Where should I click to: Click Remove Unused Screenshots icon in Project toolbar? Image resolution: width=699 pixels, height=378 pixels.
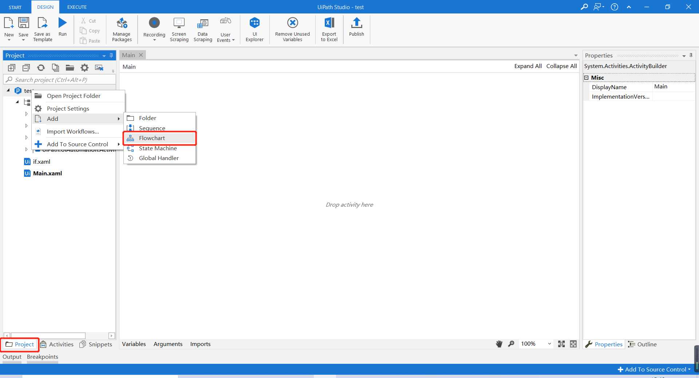coord(99,68)
